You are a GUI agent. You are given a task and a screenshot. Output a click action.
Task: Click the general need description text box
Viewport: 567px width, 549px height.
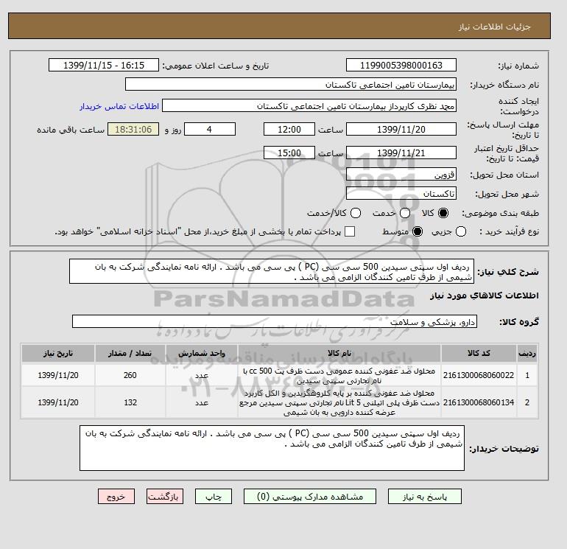pos(272,271)
